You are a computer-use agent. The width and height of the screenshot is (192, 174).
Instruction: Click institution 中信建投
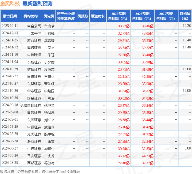point(34,55)
